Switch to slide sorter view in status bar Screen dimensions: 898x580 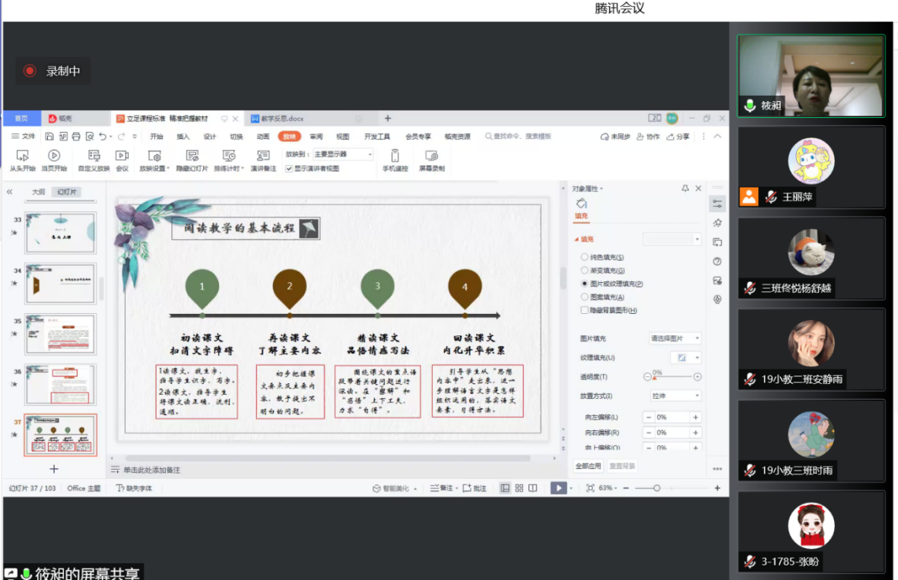point(519,488)
